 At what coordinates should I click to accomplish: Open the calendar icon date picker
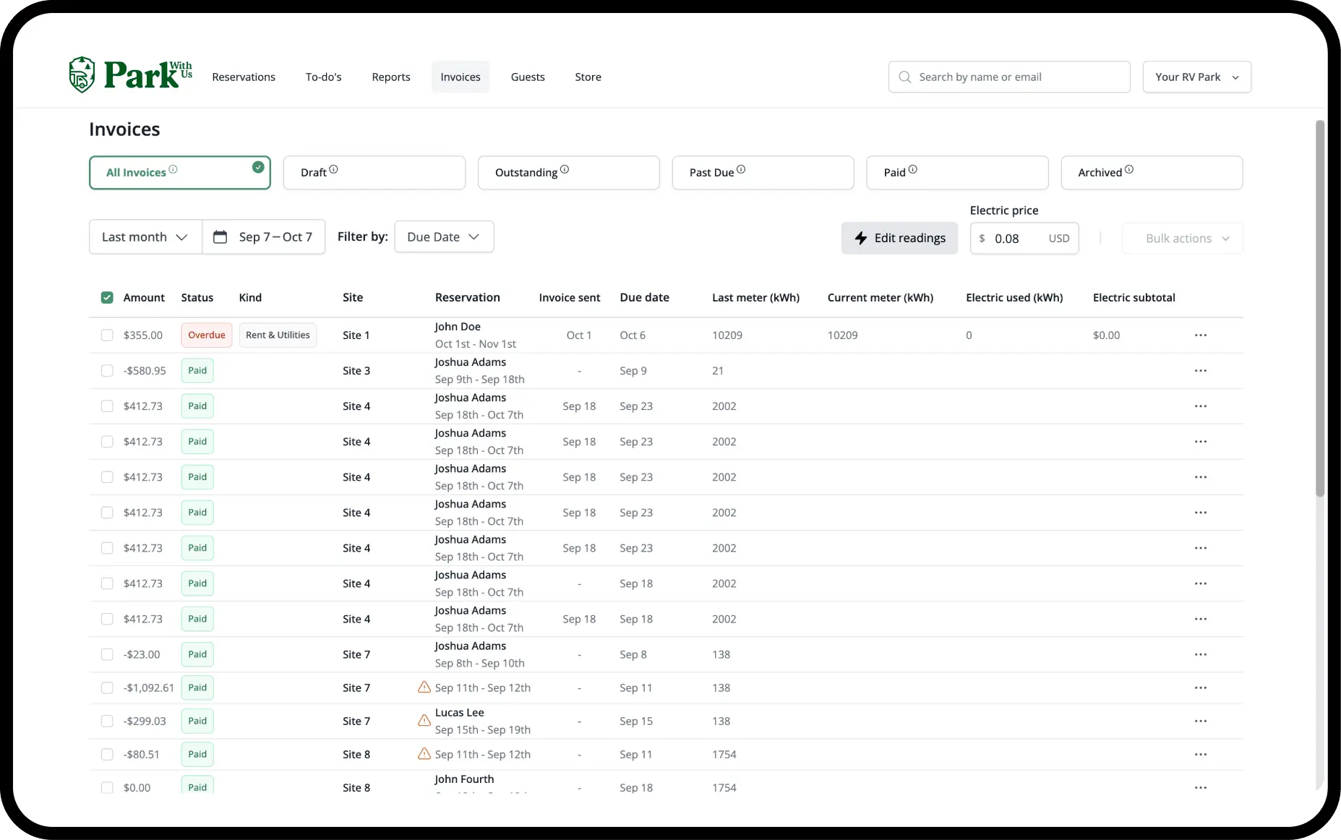[x=220, y=237]
